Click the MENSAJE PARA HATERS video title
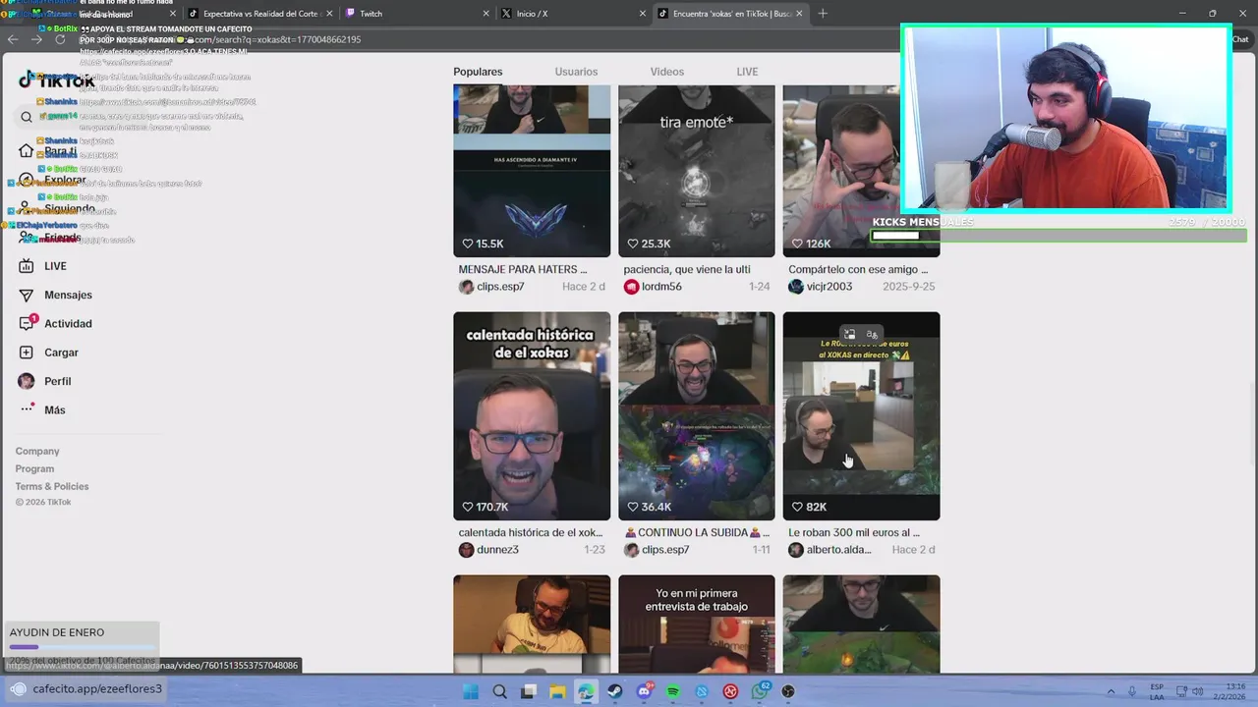Screen dimensions: 1258x707 click(523, 269)
